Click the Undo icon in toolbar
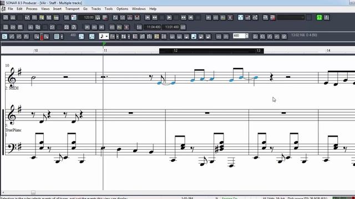 (52, 27)
